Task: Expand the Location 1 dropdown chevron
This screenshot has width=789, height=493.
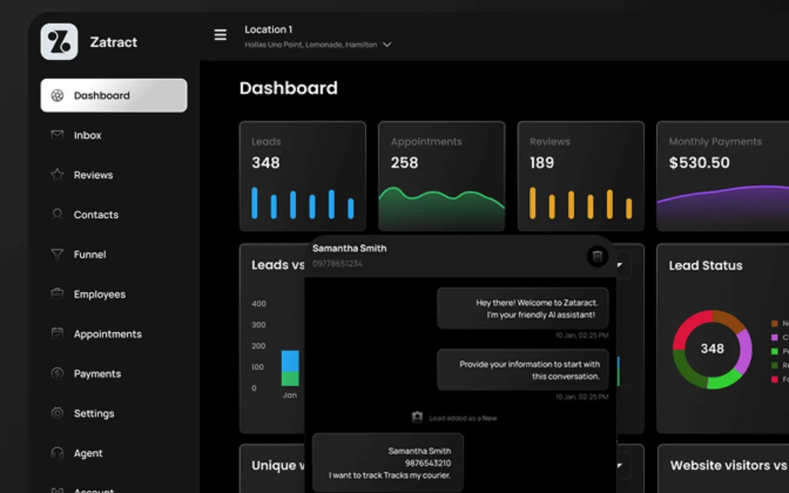Action: click(x=387, y=45)
